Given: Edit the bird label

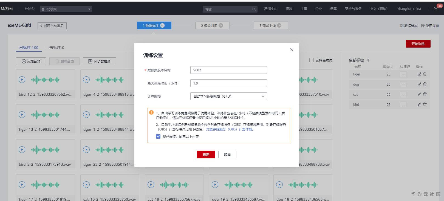Looking at the screenshot, I should point(419,104).
